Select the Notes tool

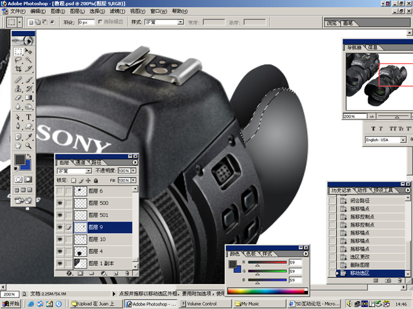tap(18, 136)
